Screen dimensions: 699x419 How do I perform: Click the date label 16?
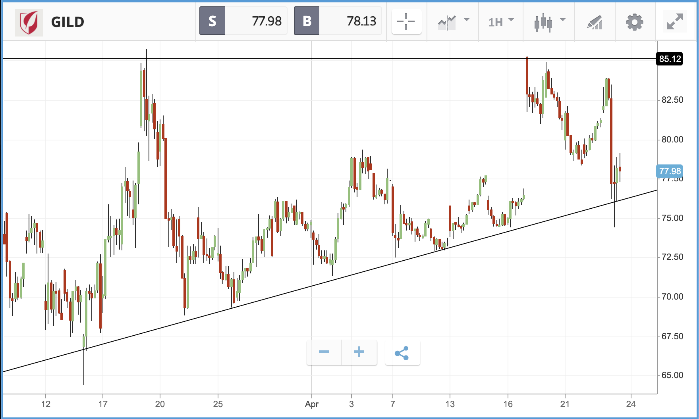pyautogui.click(x=508, y=404)
